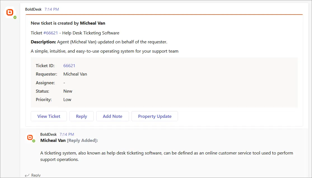Image resolution: width=312 pixels, height=178 pixels.
Task: Click the Priority value 'Low'
Action: (x=67, y=100)
